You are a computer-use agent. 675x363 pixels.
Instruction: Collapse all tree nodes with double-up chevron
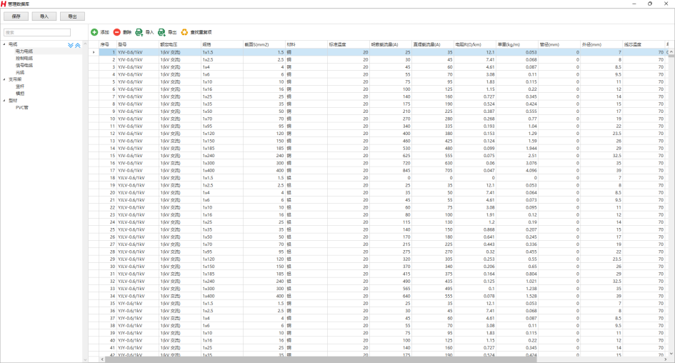(78, 45)
